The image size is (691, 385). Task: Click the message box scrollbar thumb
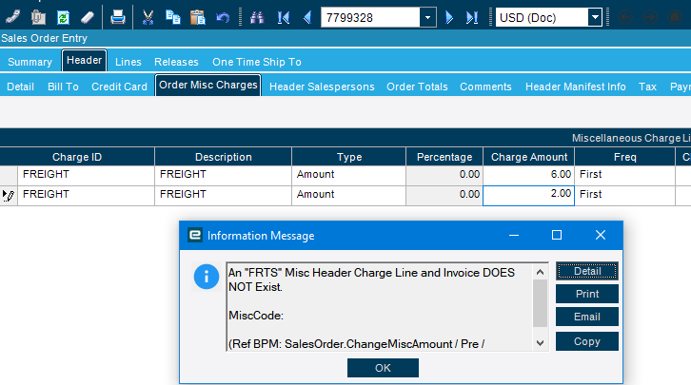[540, 303]
